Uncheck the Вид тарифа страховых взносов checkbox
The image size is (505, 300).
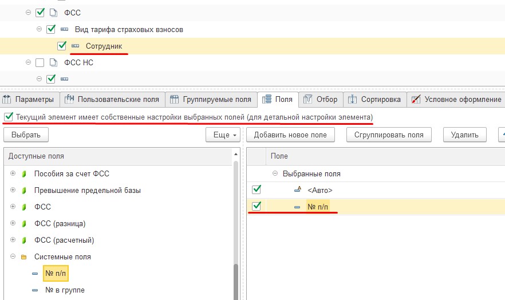(51, 29)
